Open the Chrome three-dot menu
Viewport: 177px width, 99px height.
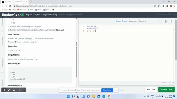[x=175, y=6]
